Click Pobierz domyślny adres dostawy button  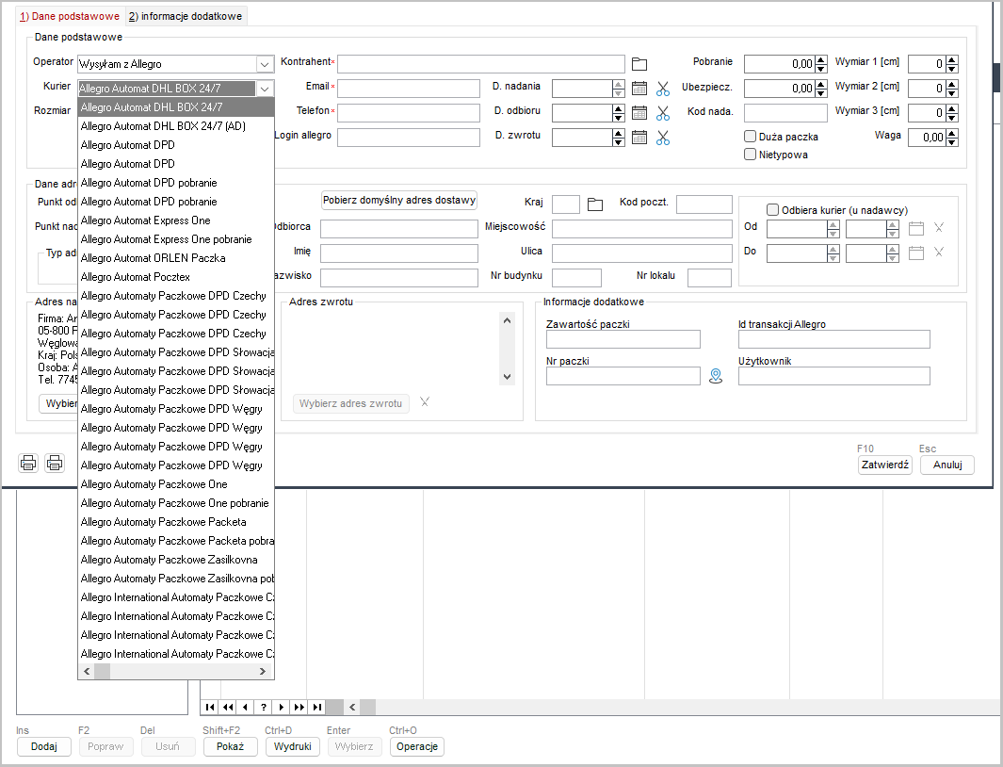pos(399,200)
